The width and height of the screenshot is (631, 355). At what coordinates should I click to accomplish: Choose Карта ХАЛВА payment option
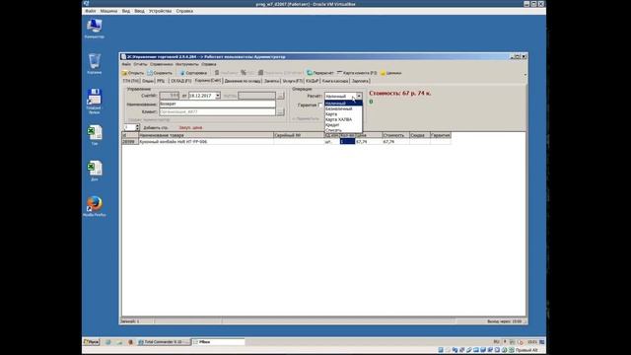tap(343, 119)
